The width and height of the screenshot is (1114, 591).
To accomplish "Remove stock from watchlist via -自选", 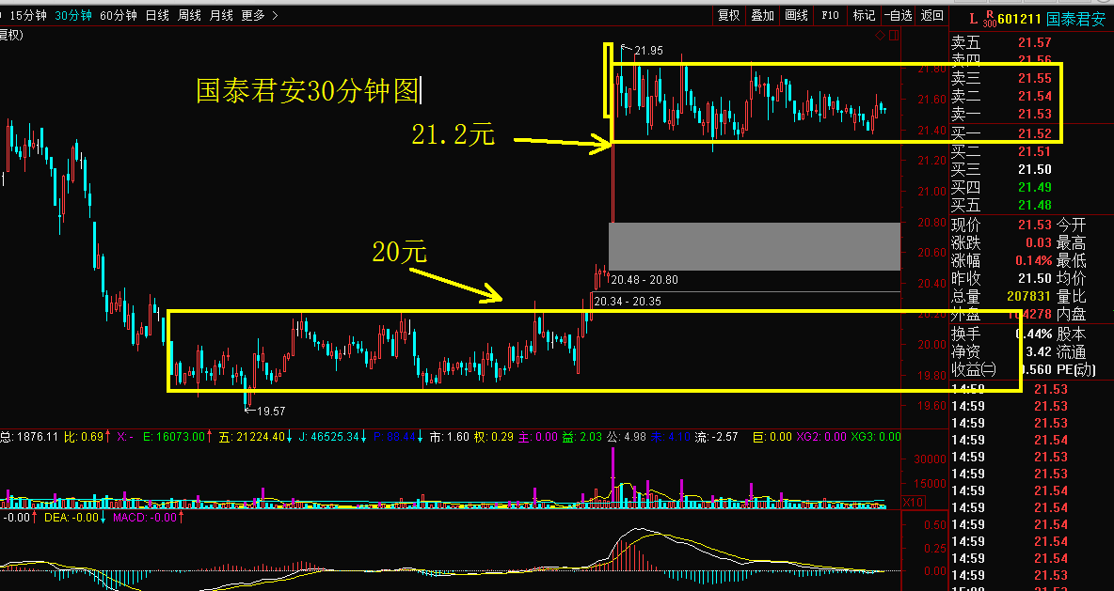I will [898, 15].
